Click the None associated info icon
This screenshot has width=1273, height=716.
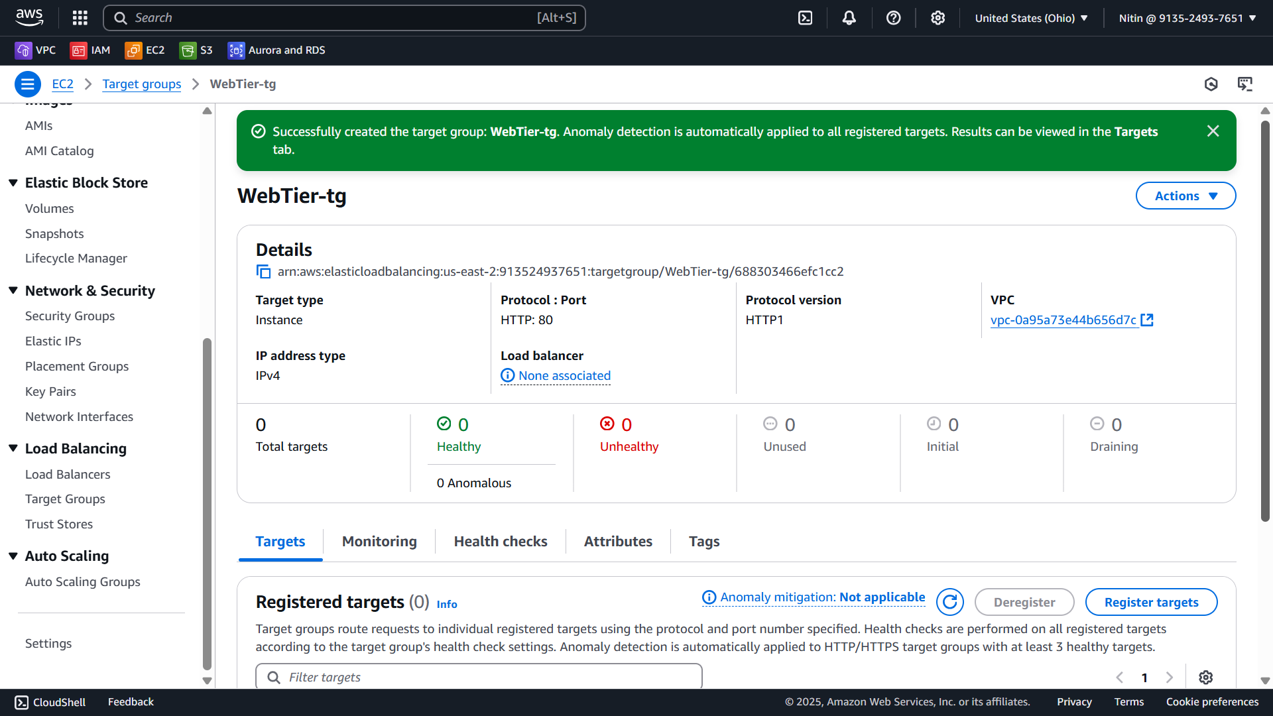click(x=507, y=376)
